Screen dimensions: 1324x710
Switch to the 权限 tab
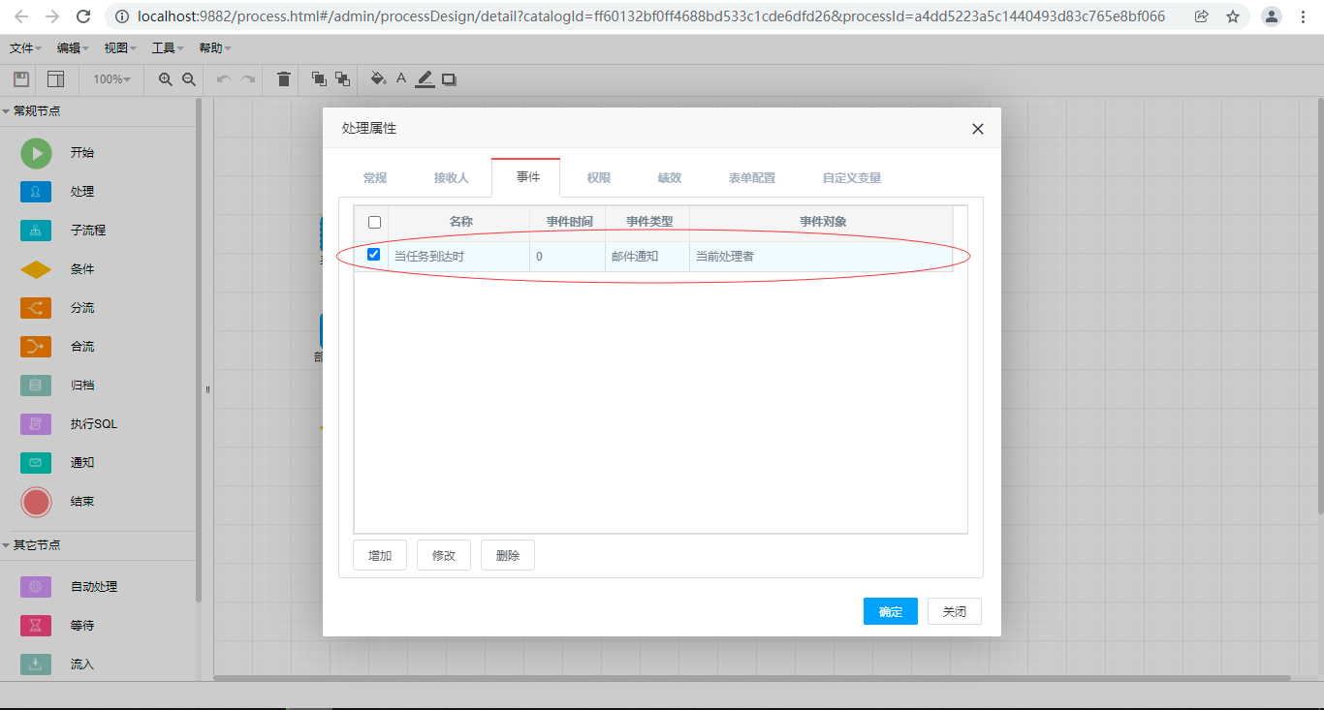pyautogui.click(x=598, y=178)
